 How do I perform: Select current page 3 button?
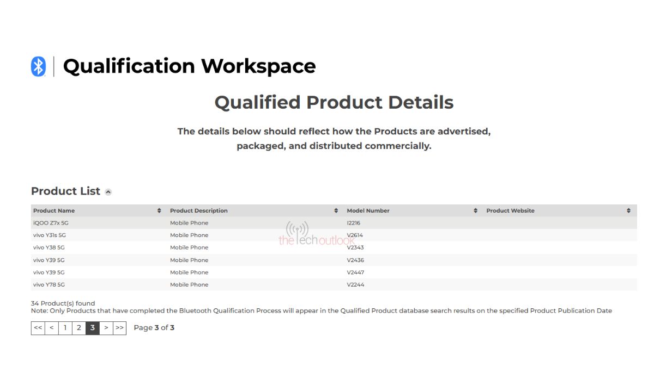[92, 328]
